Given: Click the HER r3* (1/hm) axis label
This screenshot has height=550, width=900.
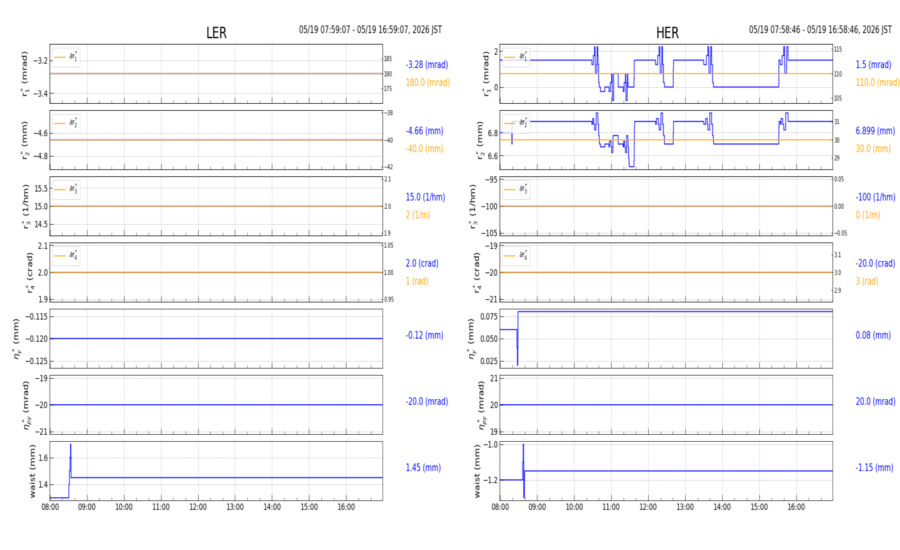Looking at the screenshot, I should pos(473,206).
